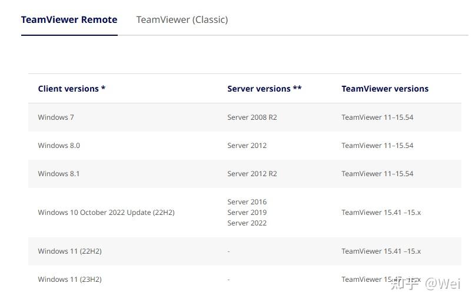Click the Zhihu @Wei watermark
The height and width of the screenshot is (303, 472).
(426, 284)
